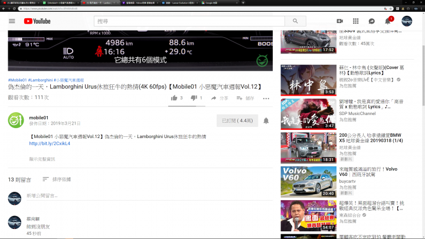The width and height of the screenshot is (425, 239).
Task: Switch to the Google browser tab
Action: (x=219, y=3)
